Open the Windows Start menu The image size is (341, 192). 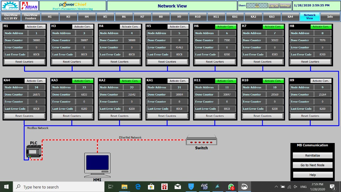(x=6, y=187)
